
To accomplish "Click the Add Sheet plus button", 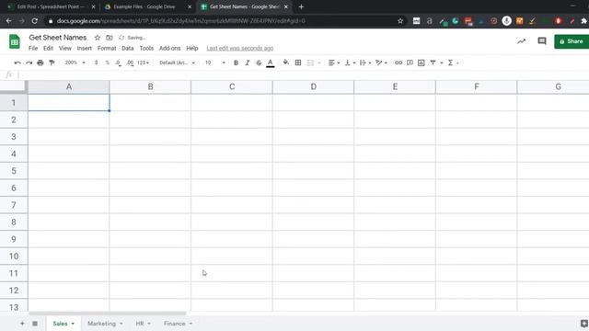I will pos(22,324).
